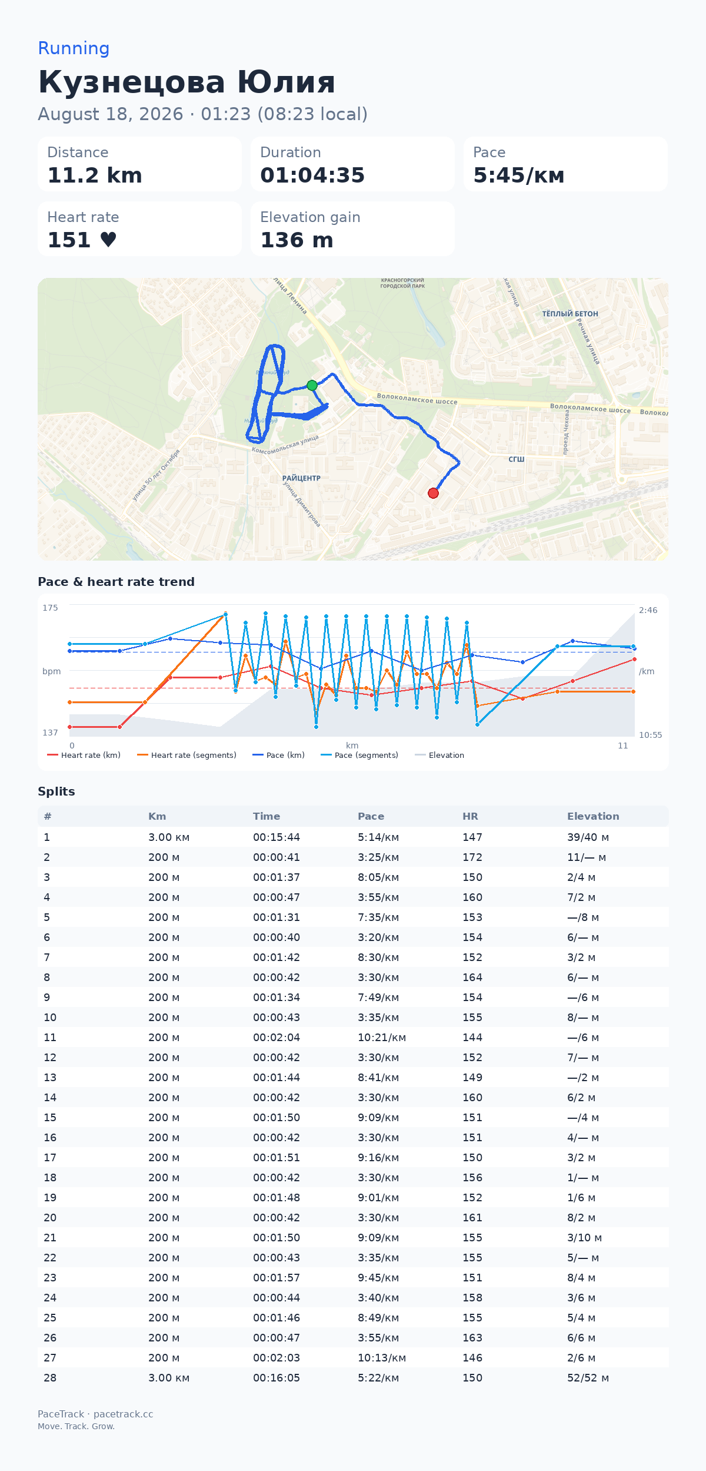Select the Duration 01:04:35 card
This screenshot has height=1471, width=706.
(x=352, y=164)
